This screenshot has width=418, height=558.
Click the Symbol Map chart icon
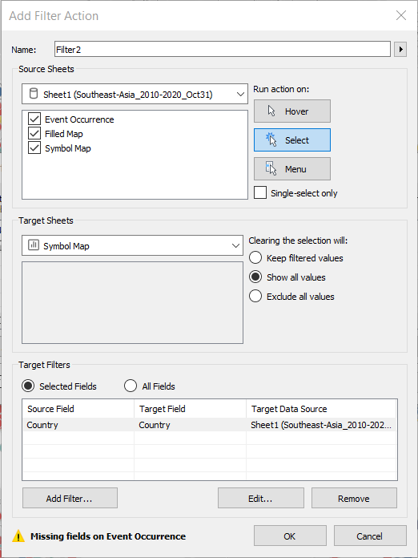(x=33, y=245)
